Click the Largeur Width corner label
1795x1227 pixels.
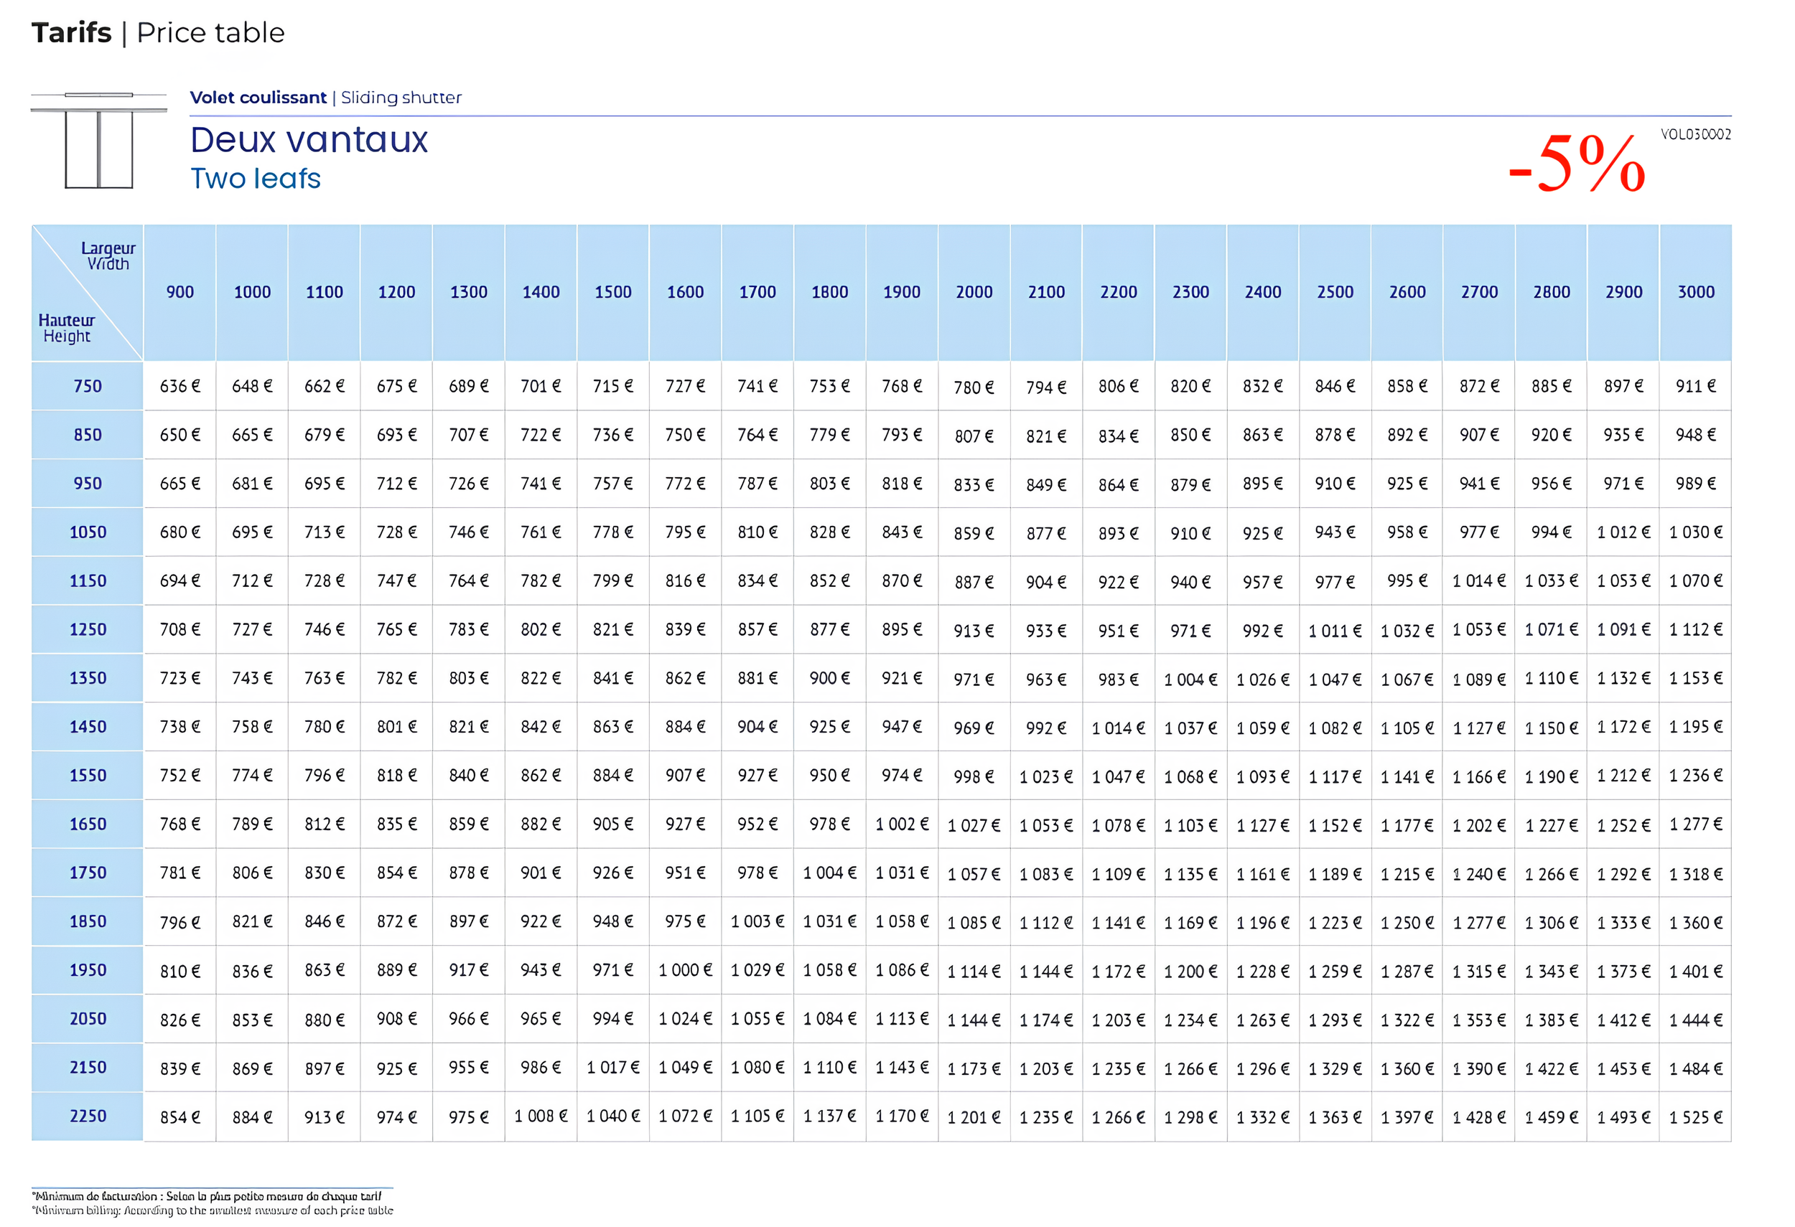tap(108, 256)
